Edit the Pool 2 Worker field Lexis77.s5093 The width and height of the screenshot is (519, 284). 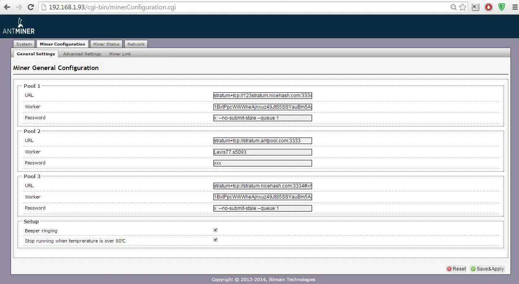coord(263,152)
